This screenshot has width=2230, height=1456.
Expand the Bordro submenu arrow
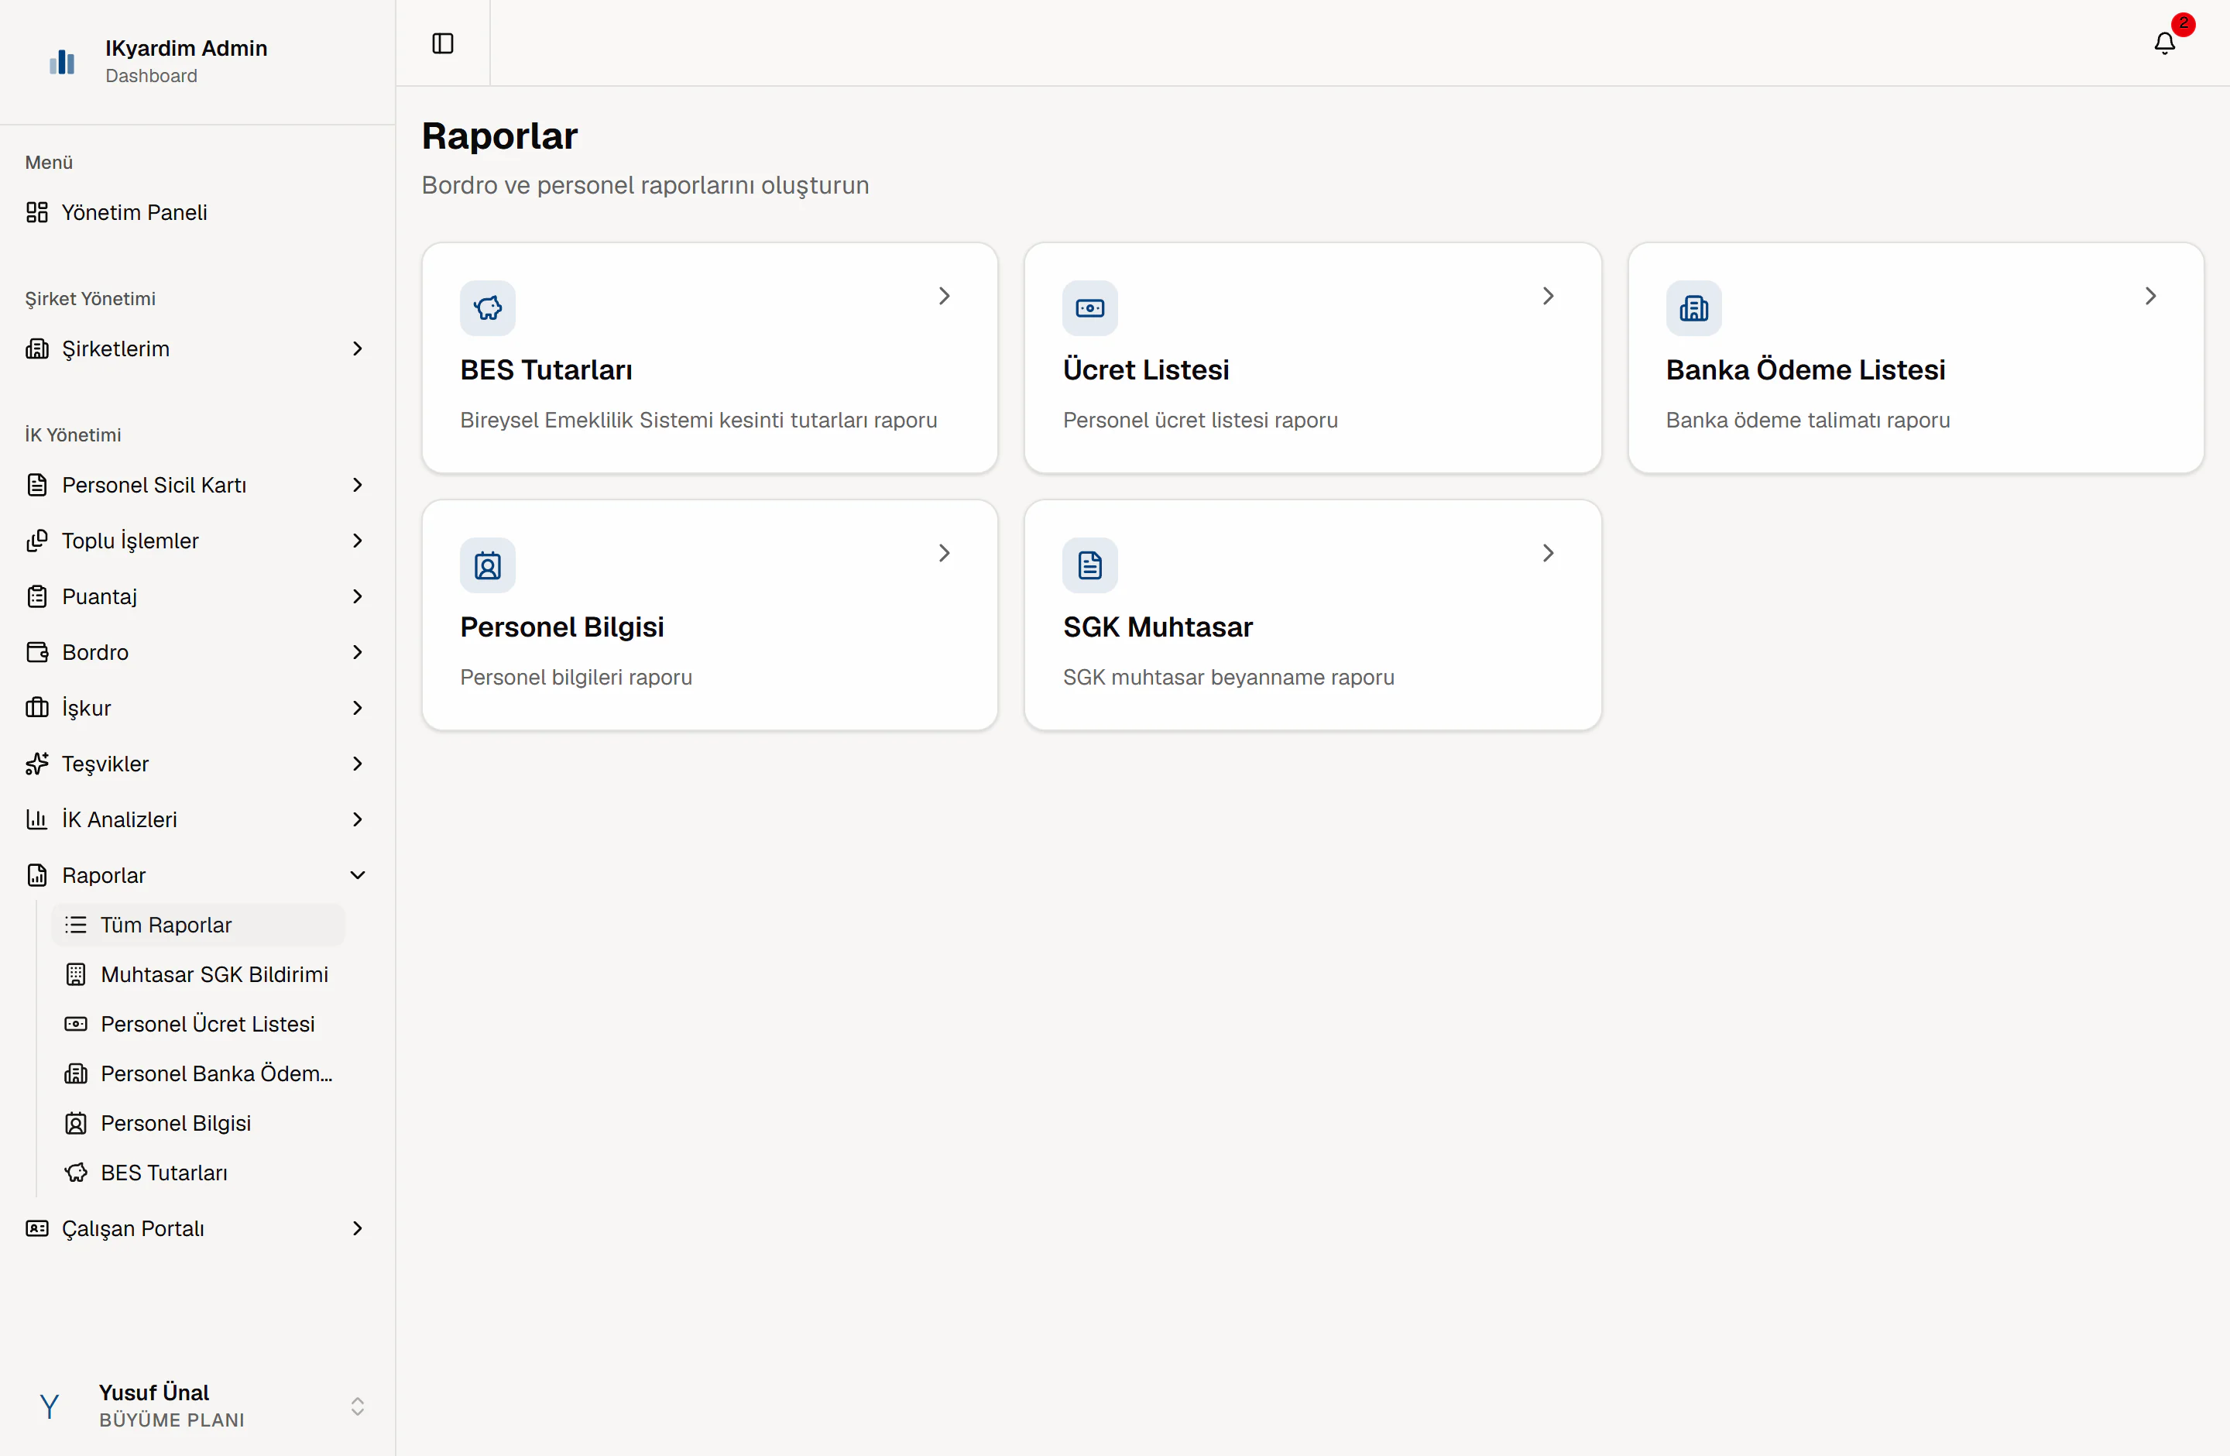[x=357, y=652]
